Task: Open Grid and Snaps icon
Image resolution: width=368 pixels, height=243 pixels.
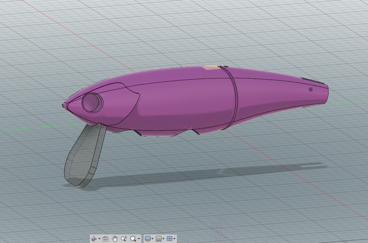Action: tap(158, 239)
